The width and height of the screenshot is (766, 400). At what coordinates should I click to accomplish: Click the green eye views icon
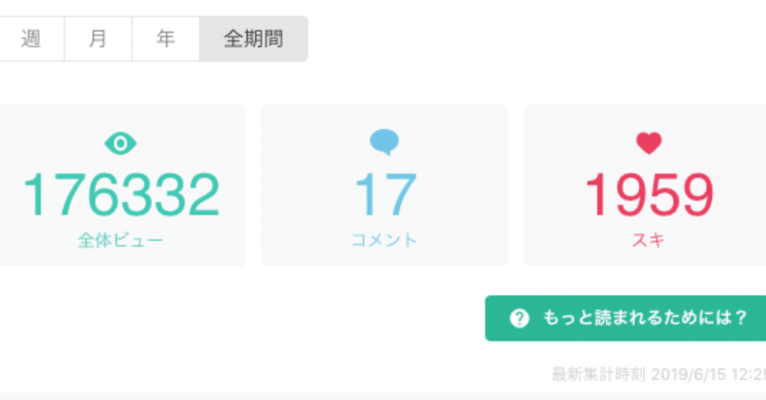click(121, 143)
